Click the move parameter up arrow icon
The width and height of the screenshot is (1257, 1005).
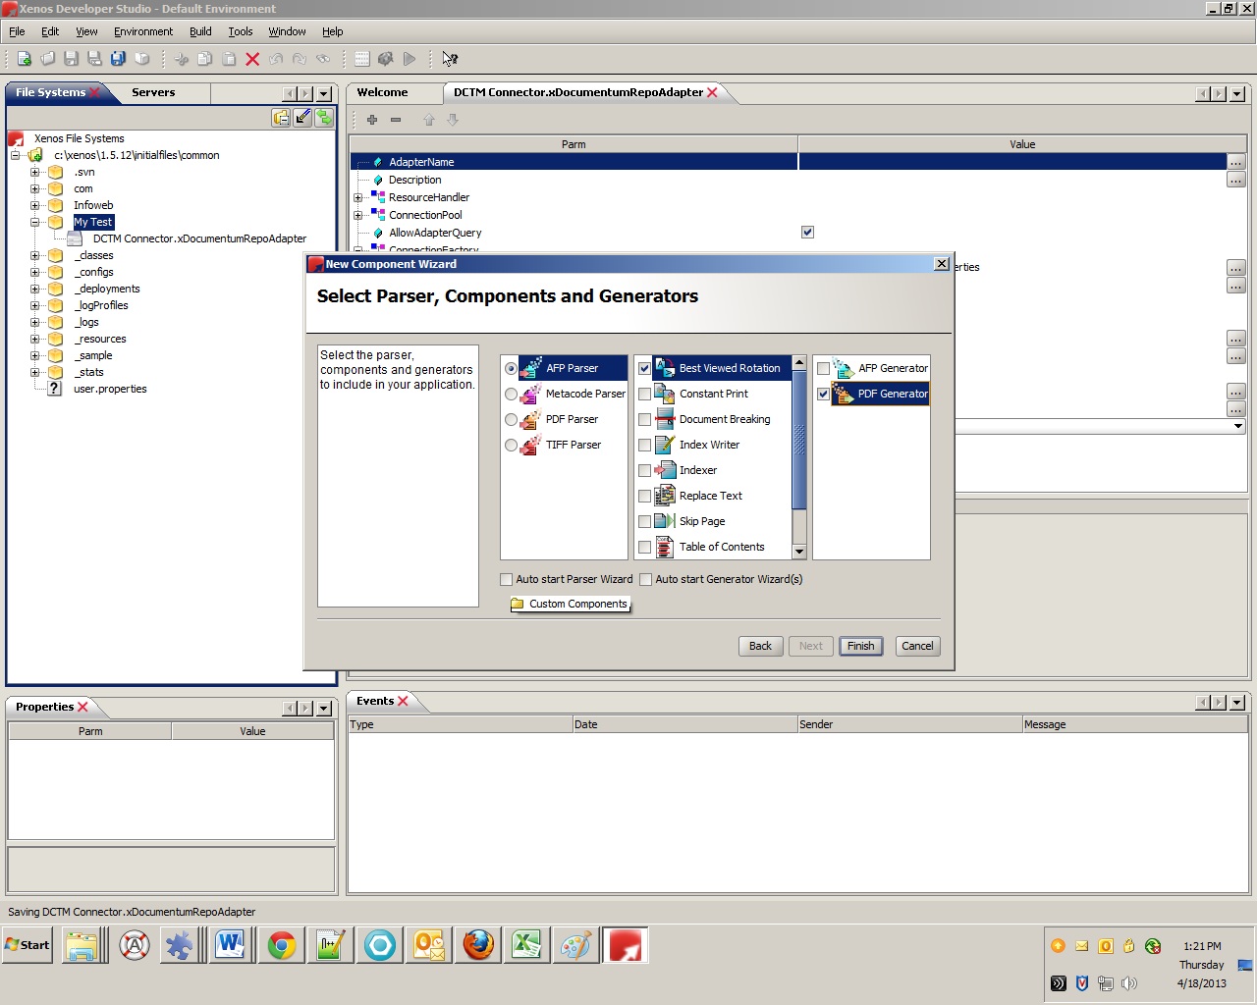(x=429, y=120)
